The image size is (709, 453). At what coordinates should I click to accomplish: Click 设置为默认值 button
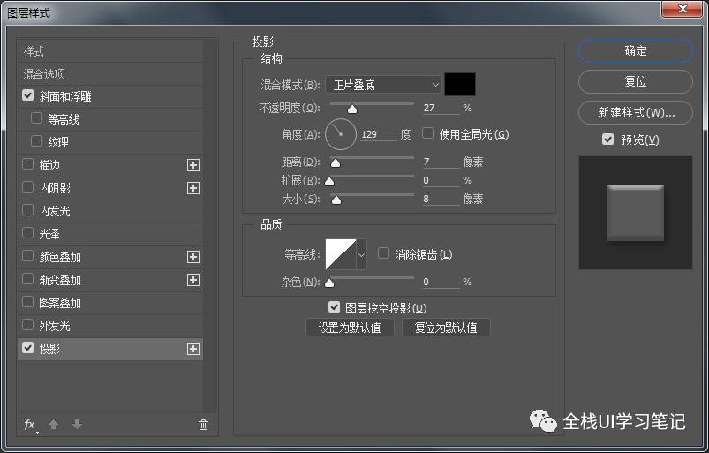click(x=350, y=328)
